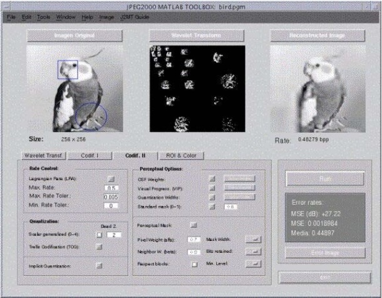Click the original bird image

(x=75, y=89)
